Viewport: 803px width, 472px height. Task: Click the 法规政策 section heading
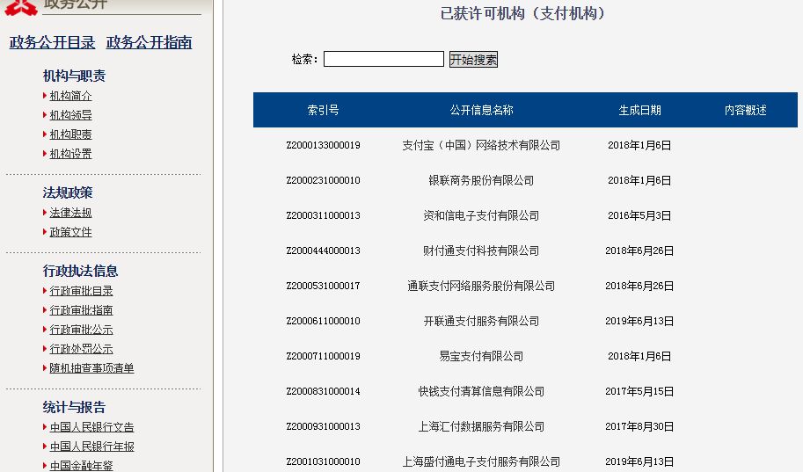point(68,192)
